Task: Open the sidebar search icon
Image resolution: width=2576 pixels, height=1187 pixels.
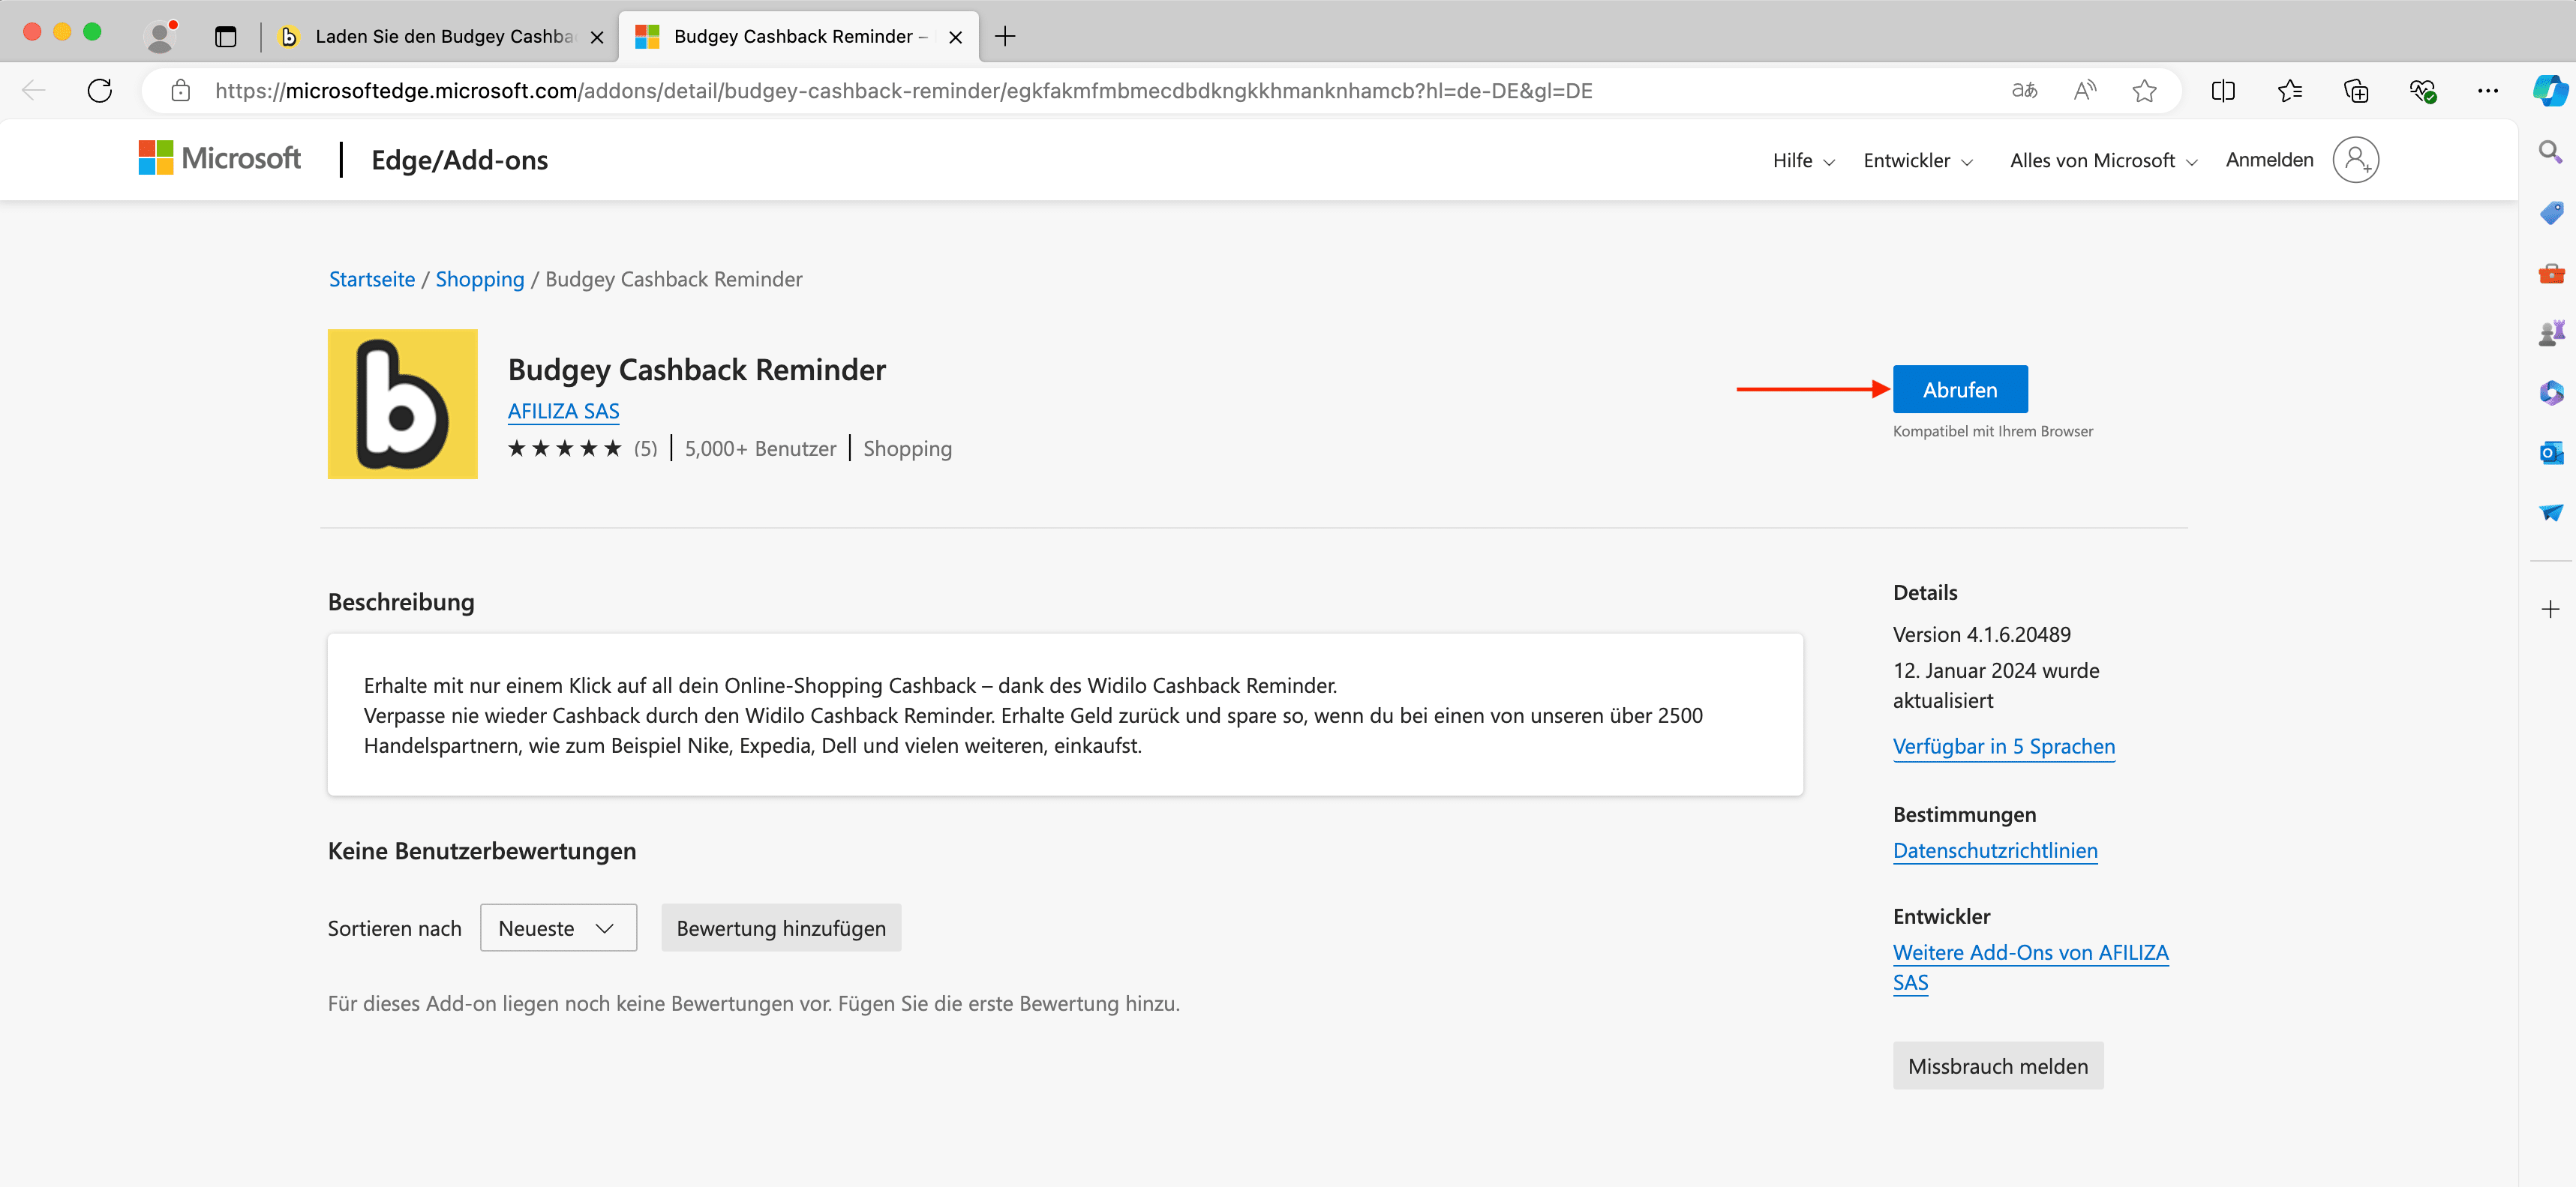Action: pyautogui.click(x=2550, y=152)
